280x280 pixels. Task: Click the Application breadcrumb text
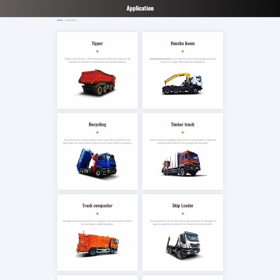coord(71,20)
